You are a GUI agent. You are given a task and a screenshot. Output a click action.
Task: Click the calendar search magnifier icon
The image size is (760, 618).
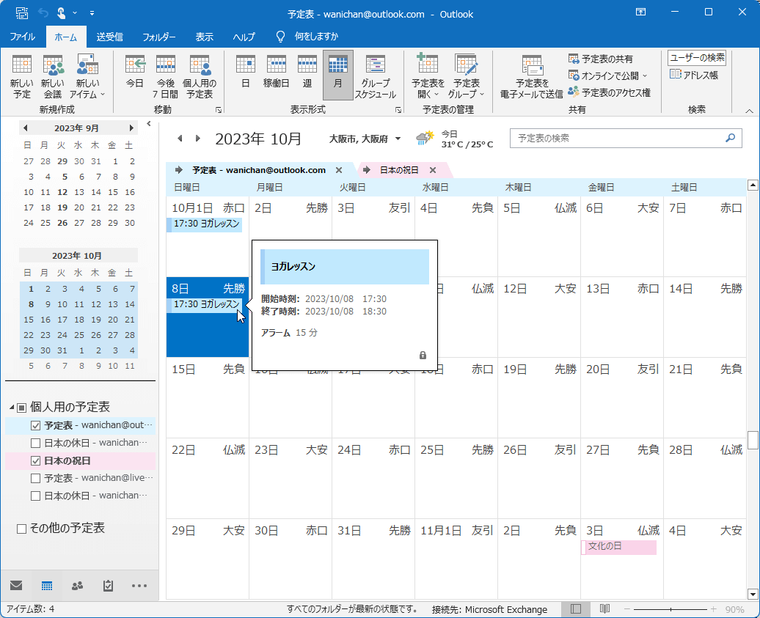tap(730, 138)
